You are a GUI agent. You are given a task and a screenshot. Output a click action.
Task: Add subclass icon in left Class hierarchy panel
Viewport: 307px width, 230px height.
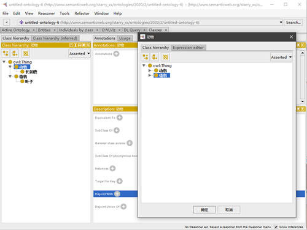click(6, 53)
